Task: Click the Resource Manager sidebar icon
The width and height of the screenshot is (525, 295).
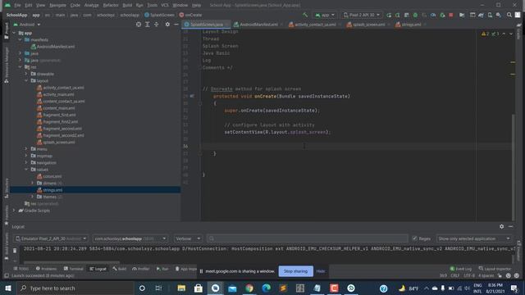Action: [x=7, y=66]
